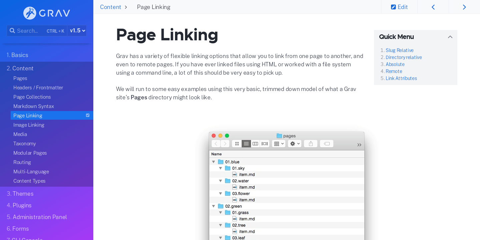Viewport: 480px width, 240px height.
Task: Collapse the 01.blue folder disclosure triangle
Action: (214, 161)
